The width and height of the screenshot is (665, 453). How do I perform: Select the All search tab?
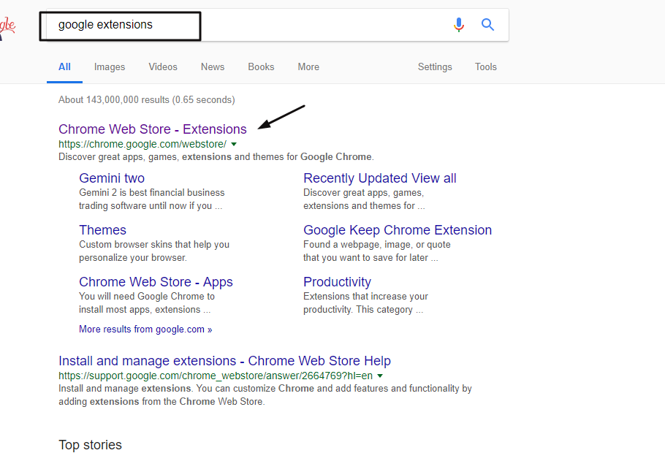pos(64,67)
